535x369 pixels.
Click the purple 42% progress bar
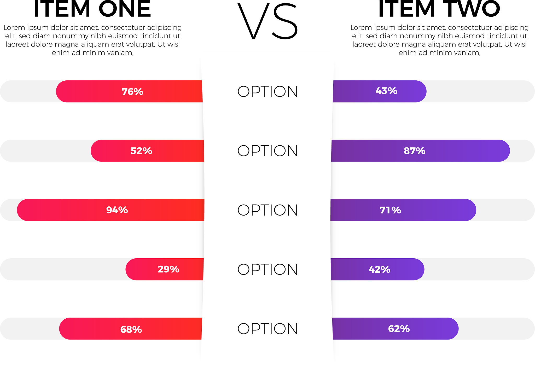[x=377, y=269]
